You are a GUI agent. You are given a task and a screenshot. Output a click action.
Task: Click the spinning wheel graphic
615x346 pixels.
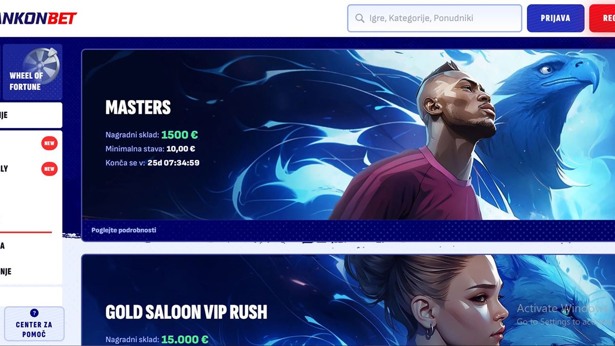(x=42, y=64)
